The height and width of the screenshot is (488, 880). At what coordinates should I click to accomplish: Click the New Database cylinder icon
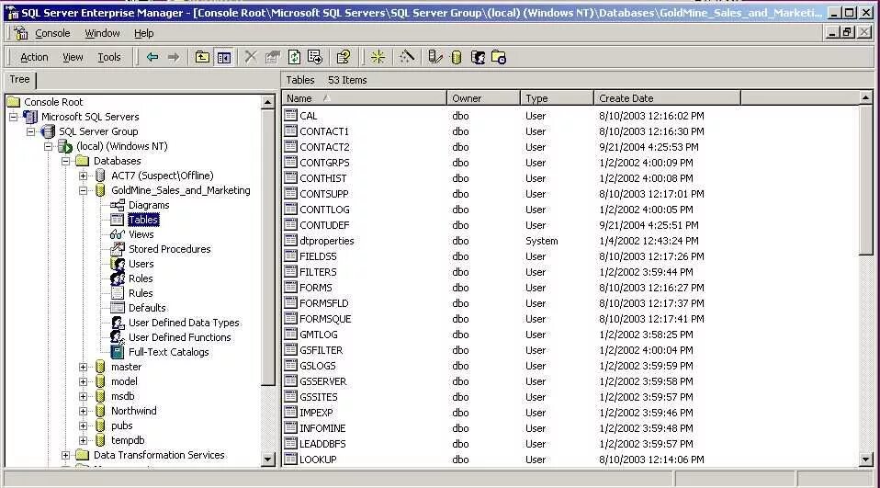point(457,57)
